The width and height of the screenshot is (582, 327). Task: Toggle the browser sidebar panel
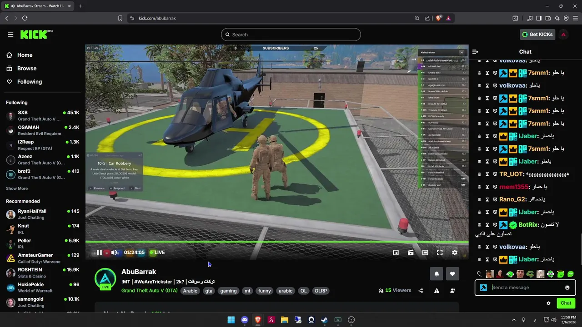[x=539, y=18]
